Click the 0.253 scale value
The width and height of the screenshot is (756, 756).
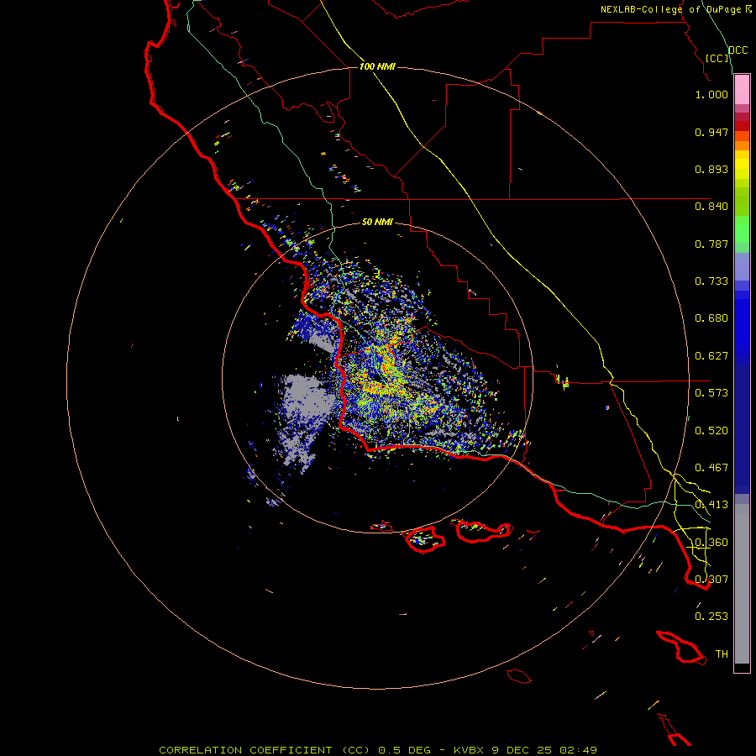[711, 617]
